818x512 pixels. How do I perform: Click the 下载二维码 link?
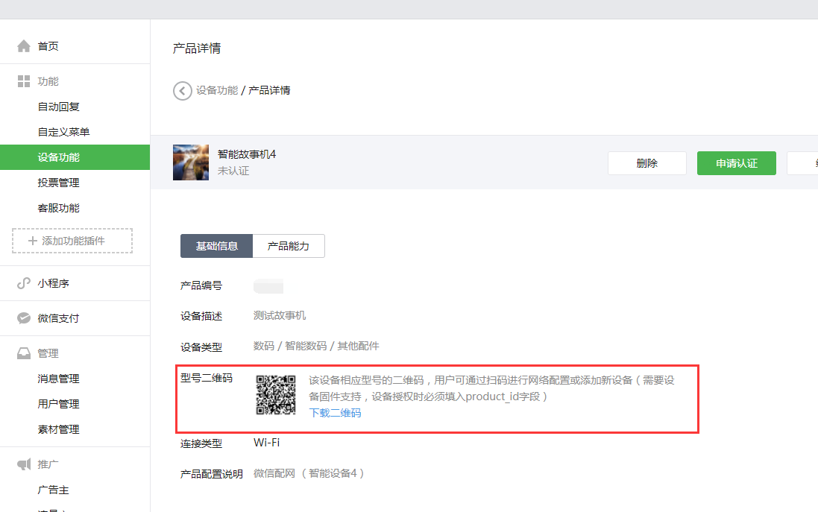coord(335,413)
